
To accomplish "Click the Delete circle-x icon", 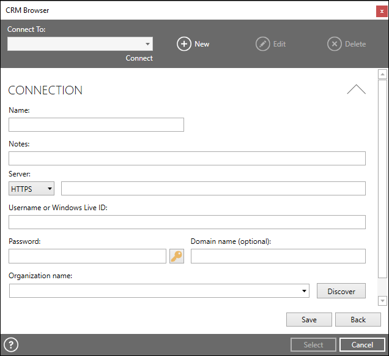I will (x=335, y=44).
